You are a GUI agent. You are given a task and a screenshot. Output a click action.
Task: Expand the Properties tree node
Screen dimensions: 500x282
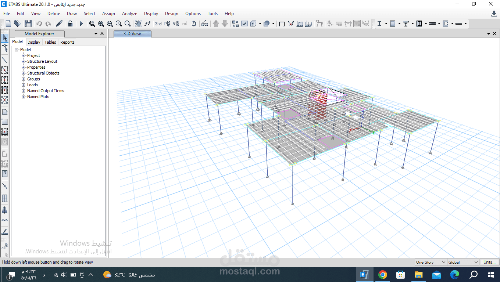24,67
